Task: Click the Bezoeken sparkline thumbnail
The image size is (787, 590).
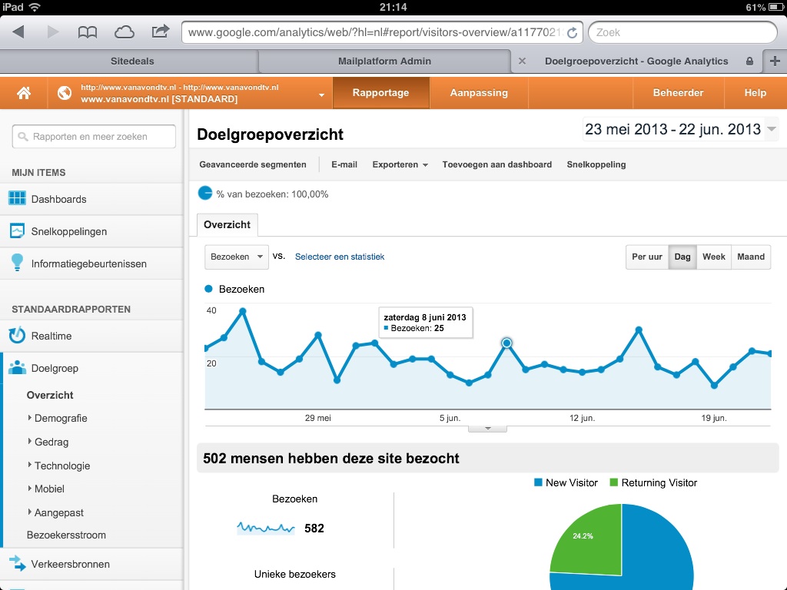Action: 265,528
